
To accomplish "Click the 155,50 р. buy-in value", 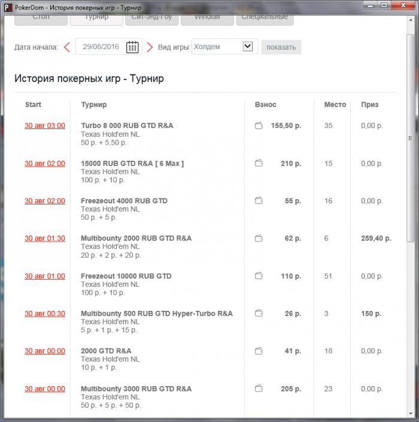I will click(286, 126).
